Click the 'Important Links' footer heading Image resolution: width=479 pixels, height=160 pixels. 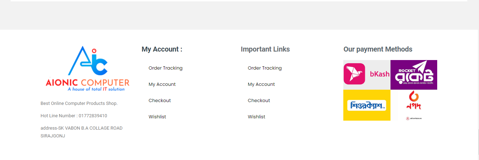[x=265, y=49]
